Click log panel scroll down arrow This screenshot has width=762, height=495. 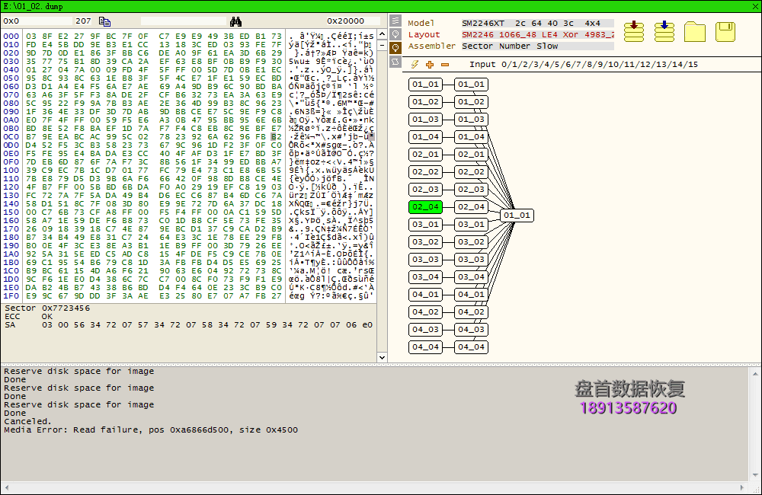pos(755,475)
